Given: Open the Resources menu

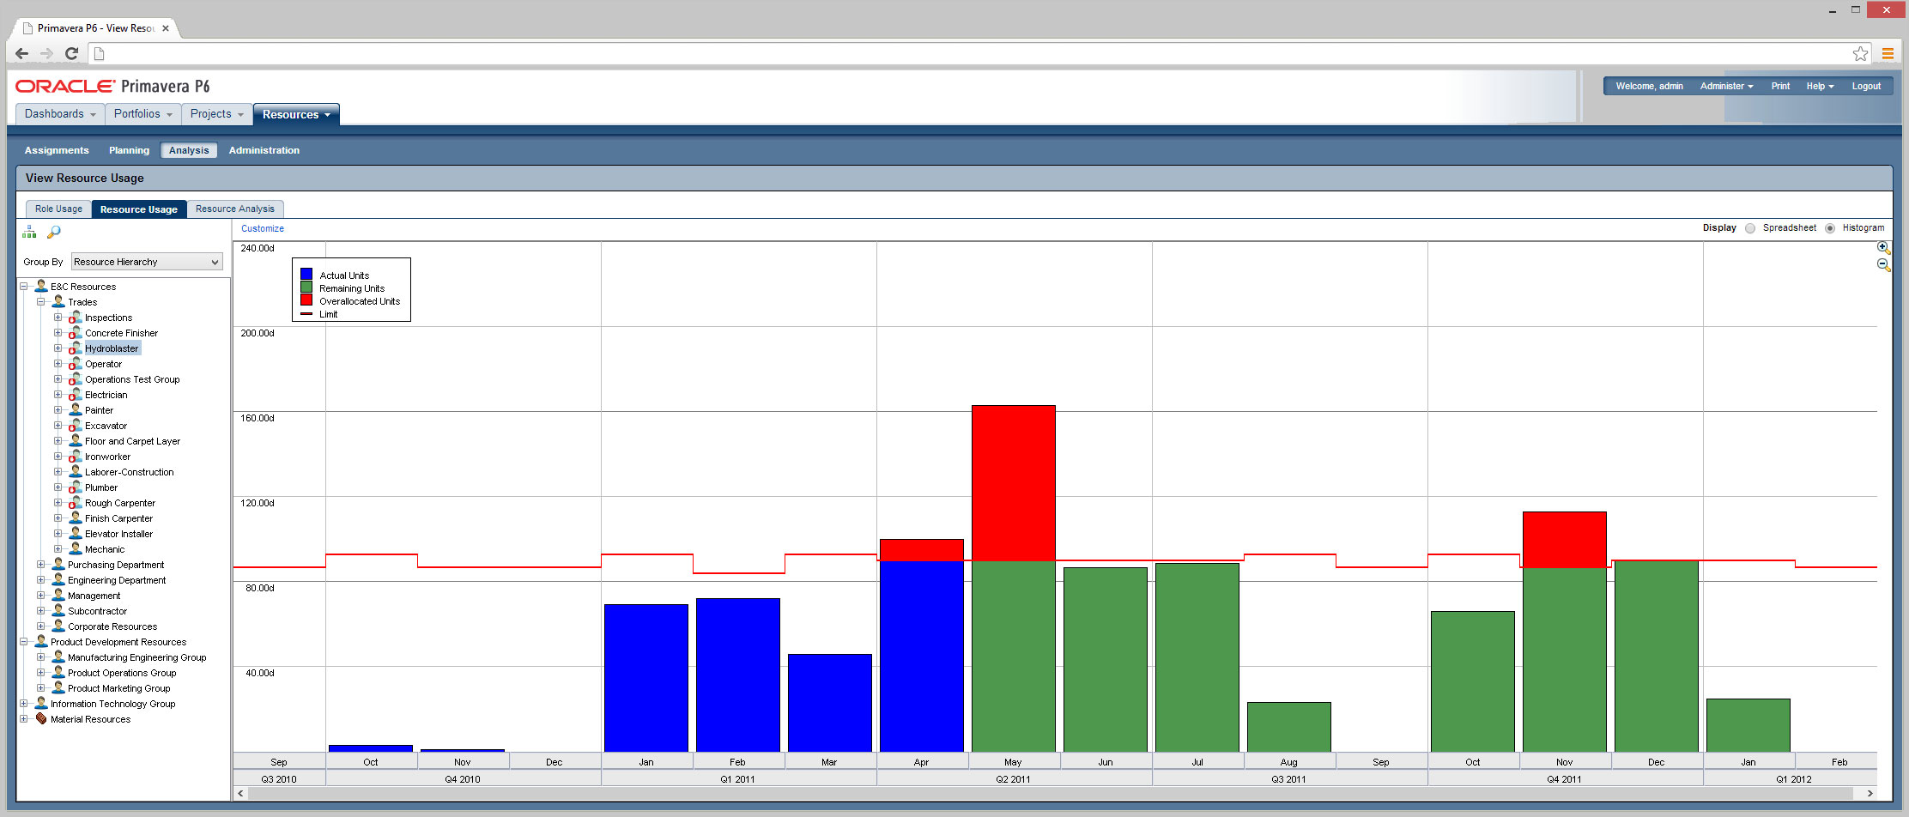Looking at the screenshot, I should click(295, 114).
